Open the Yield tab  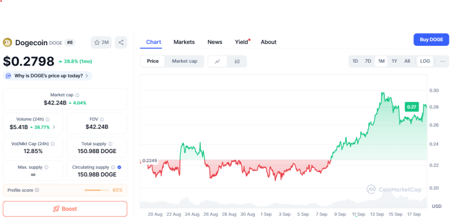coord(241,42)
